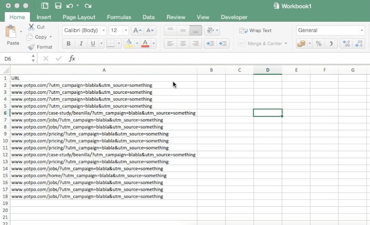
Task: Click the Paste clipboard icon
Action: click(x=11, y=32)
